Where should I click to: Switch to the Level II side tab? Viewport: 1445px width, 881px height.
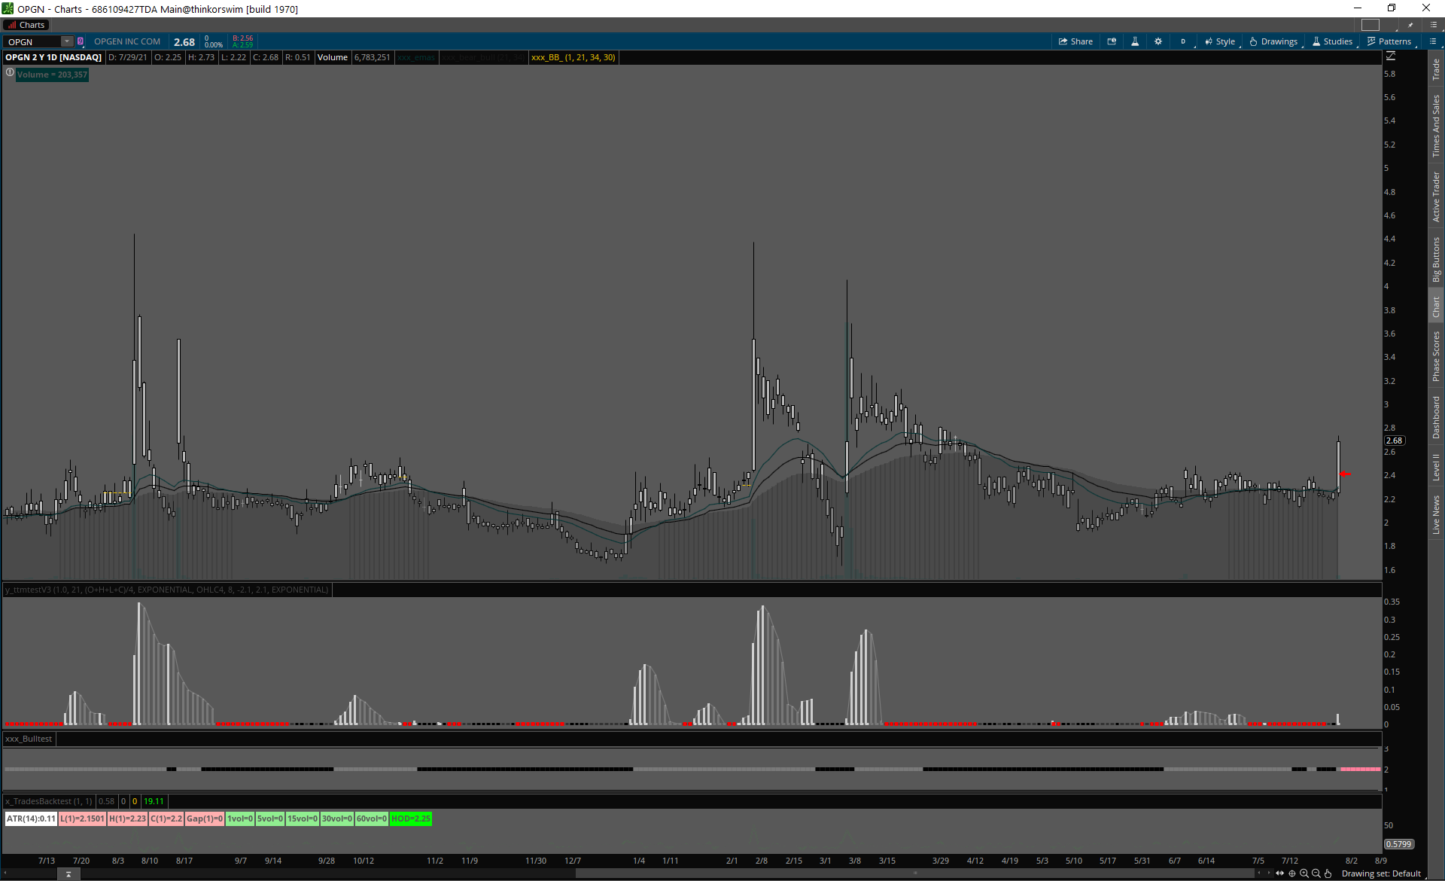pos(1436,467)
